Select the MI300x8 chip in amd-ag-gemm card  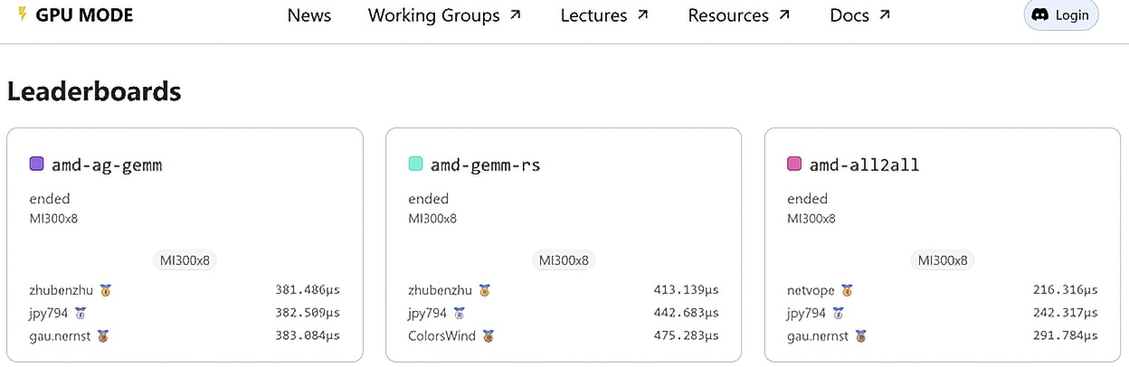[185, 260]
